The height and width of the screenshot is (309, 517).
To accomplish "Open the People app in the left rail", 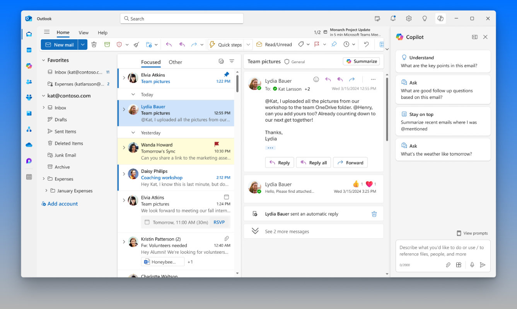I will coord(29,82).
